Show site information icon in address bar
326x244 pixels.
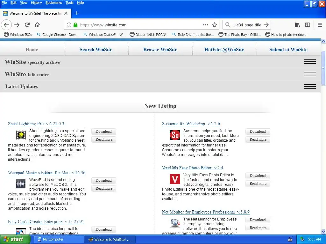(69, 25)
